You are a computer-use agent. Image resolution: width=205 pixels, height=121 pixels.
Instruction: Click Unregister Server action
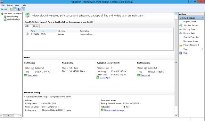click(191, 41)
